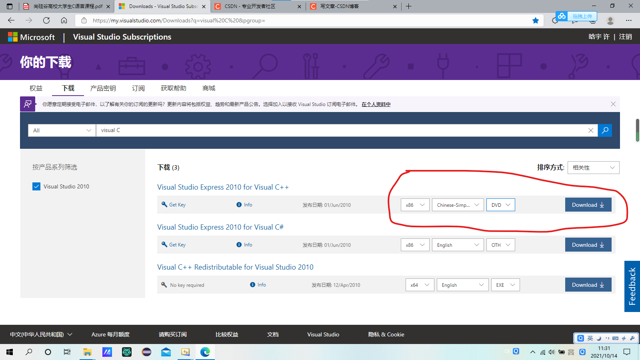Click the Get Key icon for Visual C++

click(x=164, y=204)
